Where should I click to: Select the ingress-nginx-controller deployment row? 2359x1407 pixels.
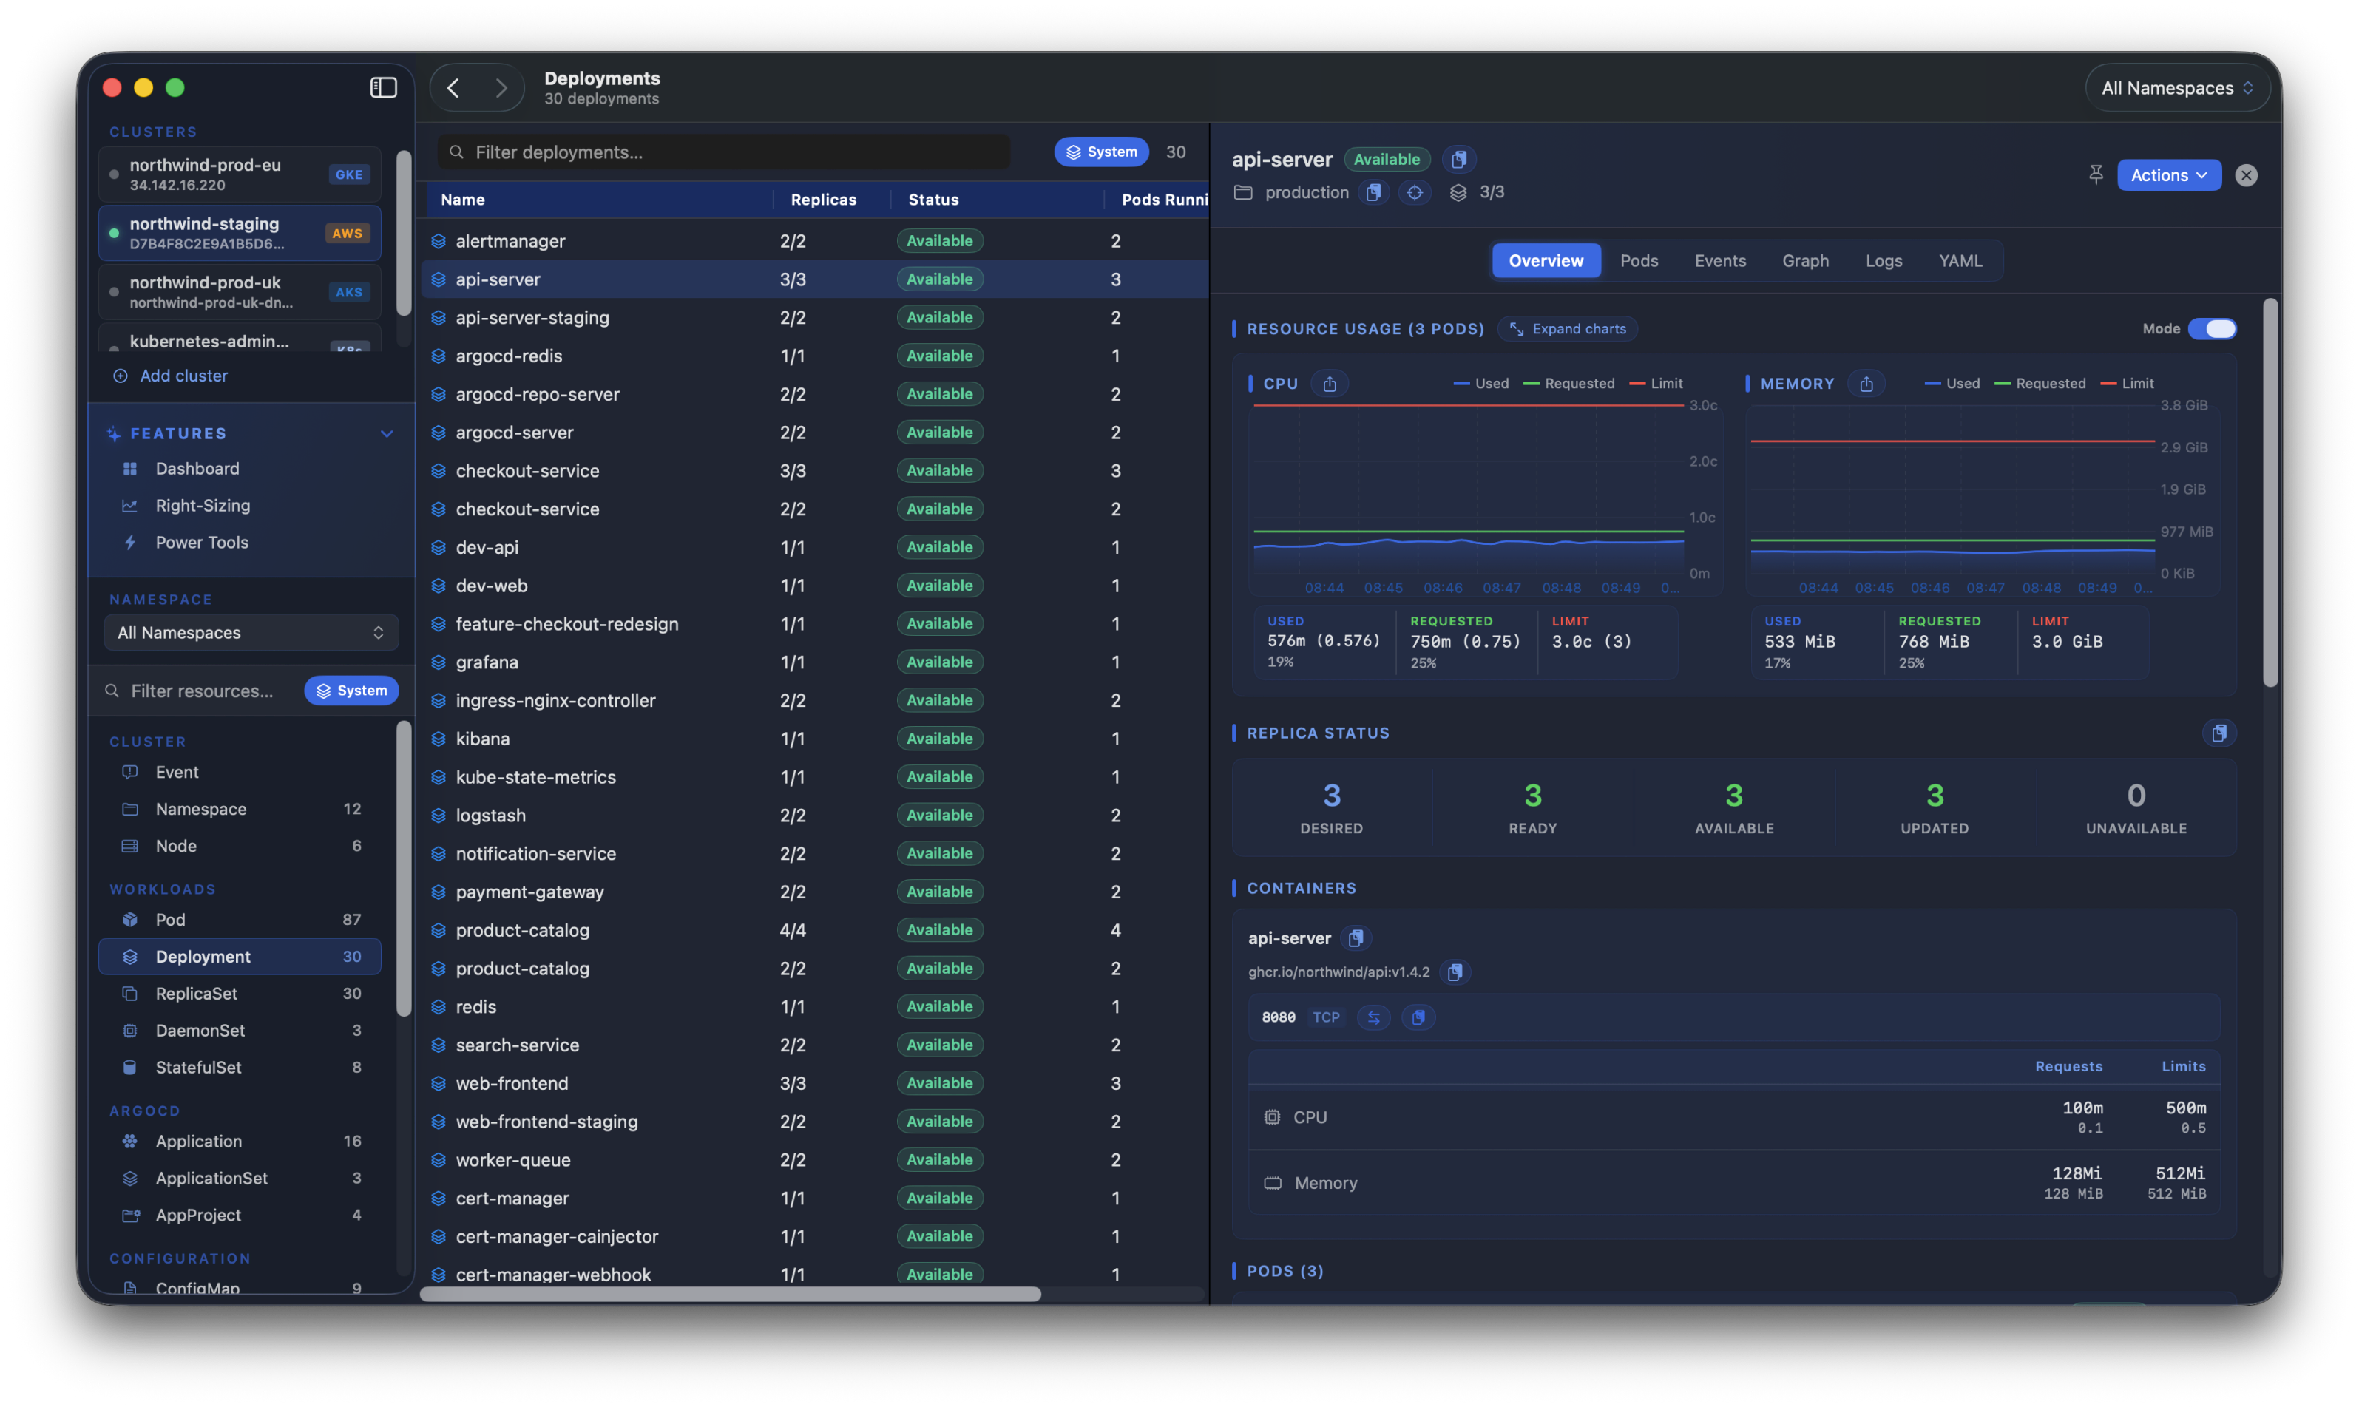pos(814,701)
